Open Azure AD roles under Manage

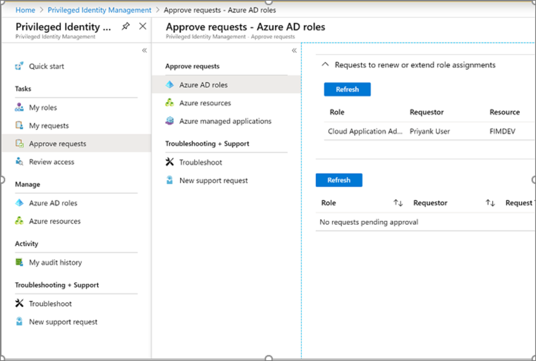click(53, 203)
